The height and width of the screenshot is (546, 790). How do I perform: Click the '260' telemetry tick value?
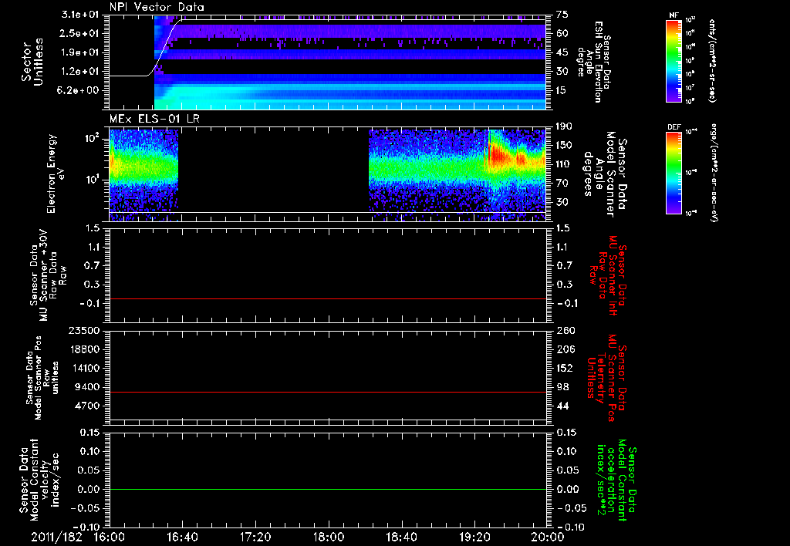(565, 330)
